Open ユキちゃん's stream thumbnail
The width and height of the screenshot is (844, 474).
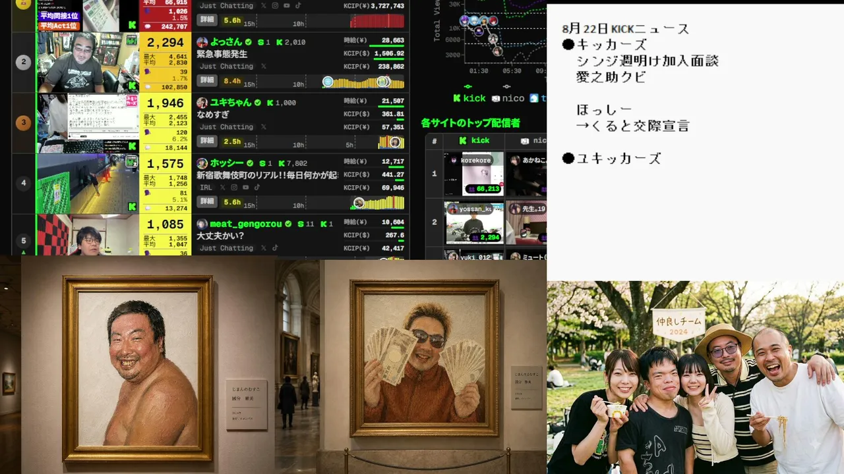tap(88, 123)
